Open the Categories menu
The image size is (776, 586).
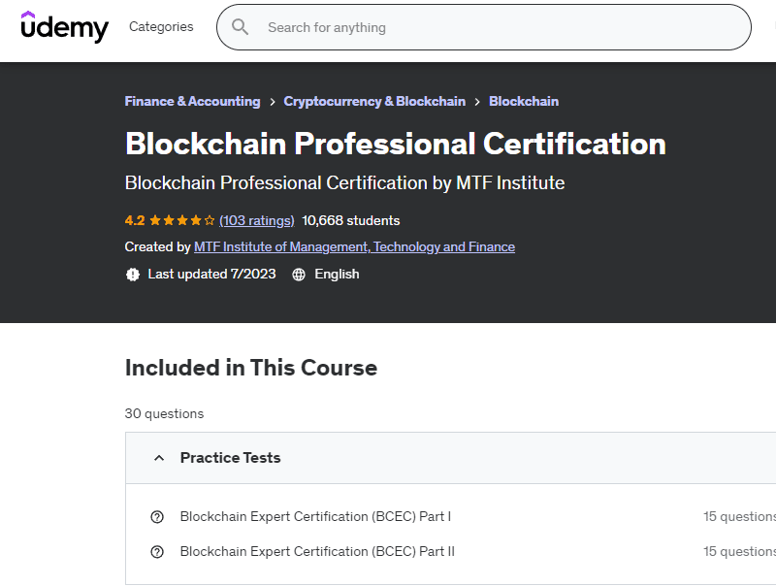(x=161, y=27)
